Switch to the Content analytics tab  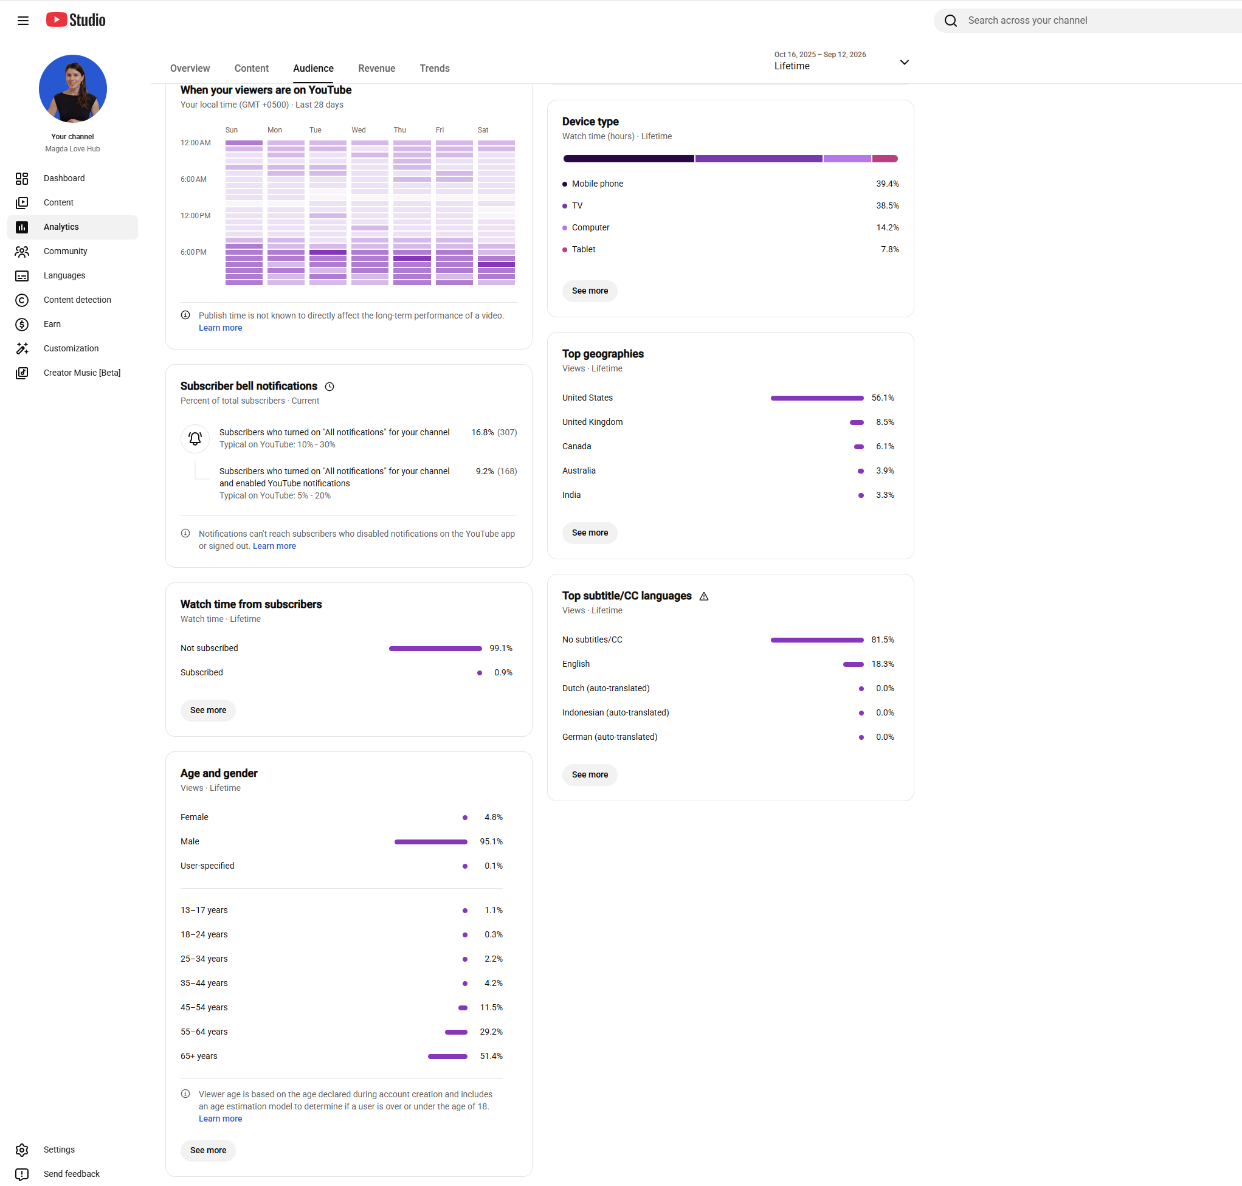[x=251, y=68]
